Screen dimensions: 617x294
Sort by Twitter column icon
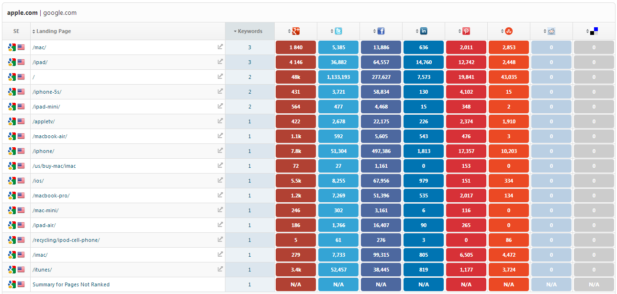click(338, 31)
